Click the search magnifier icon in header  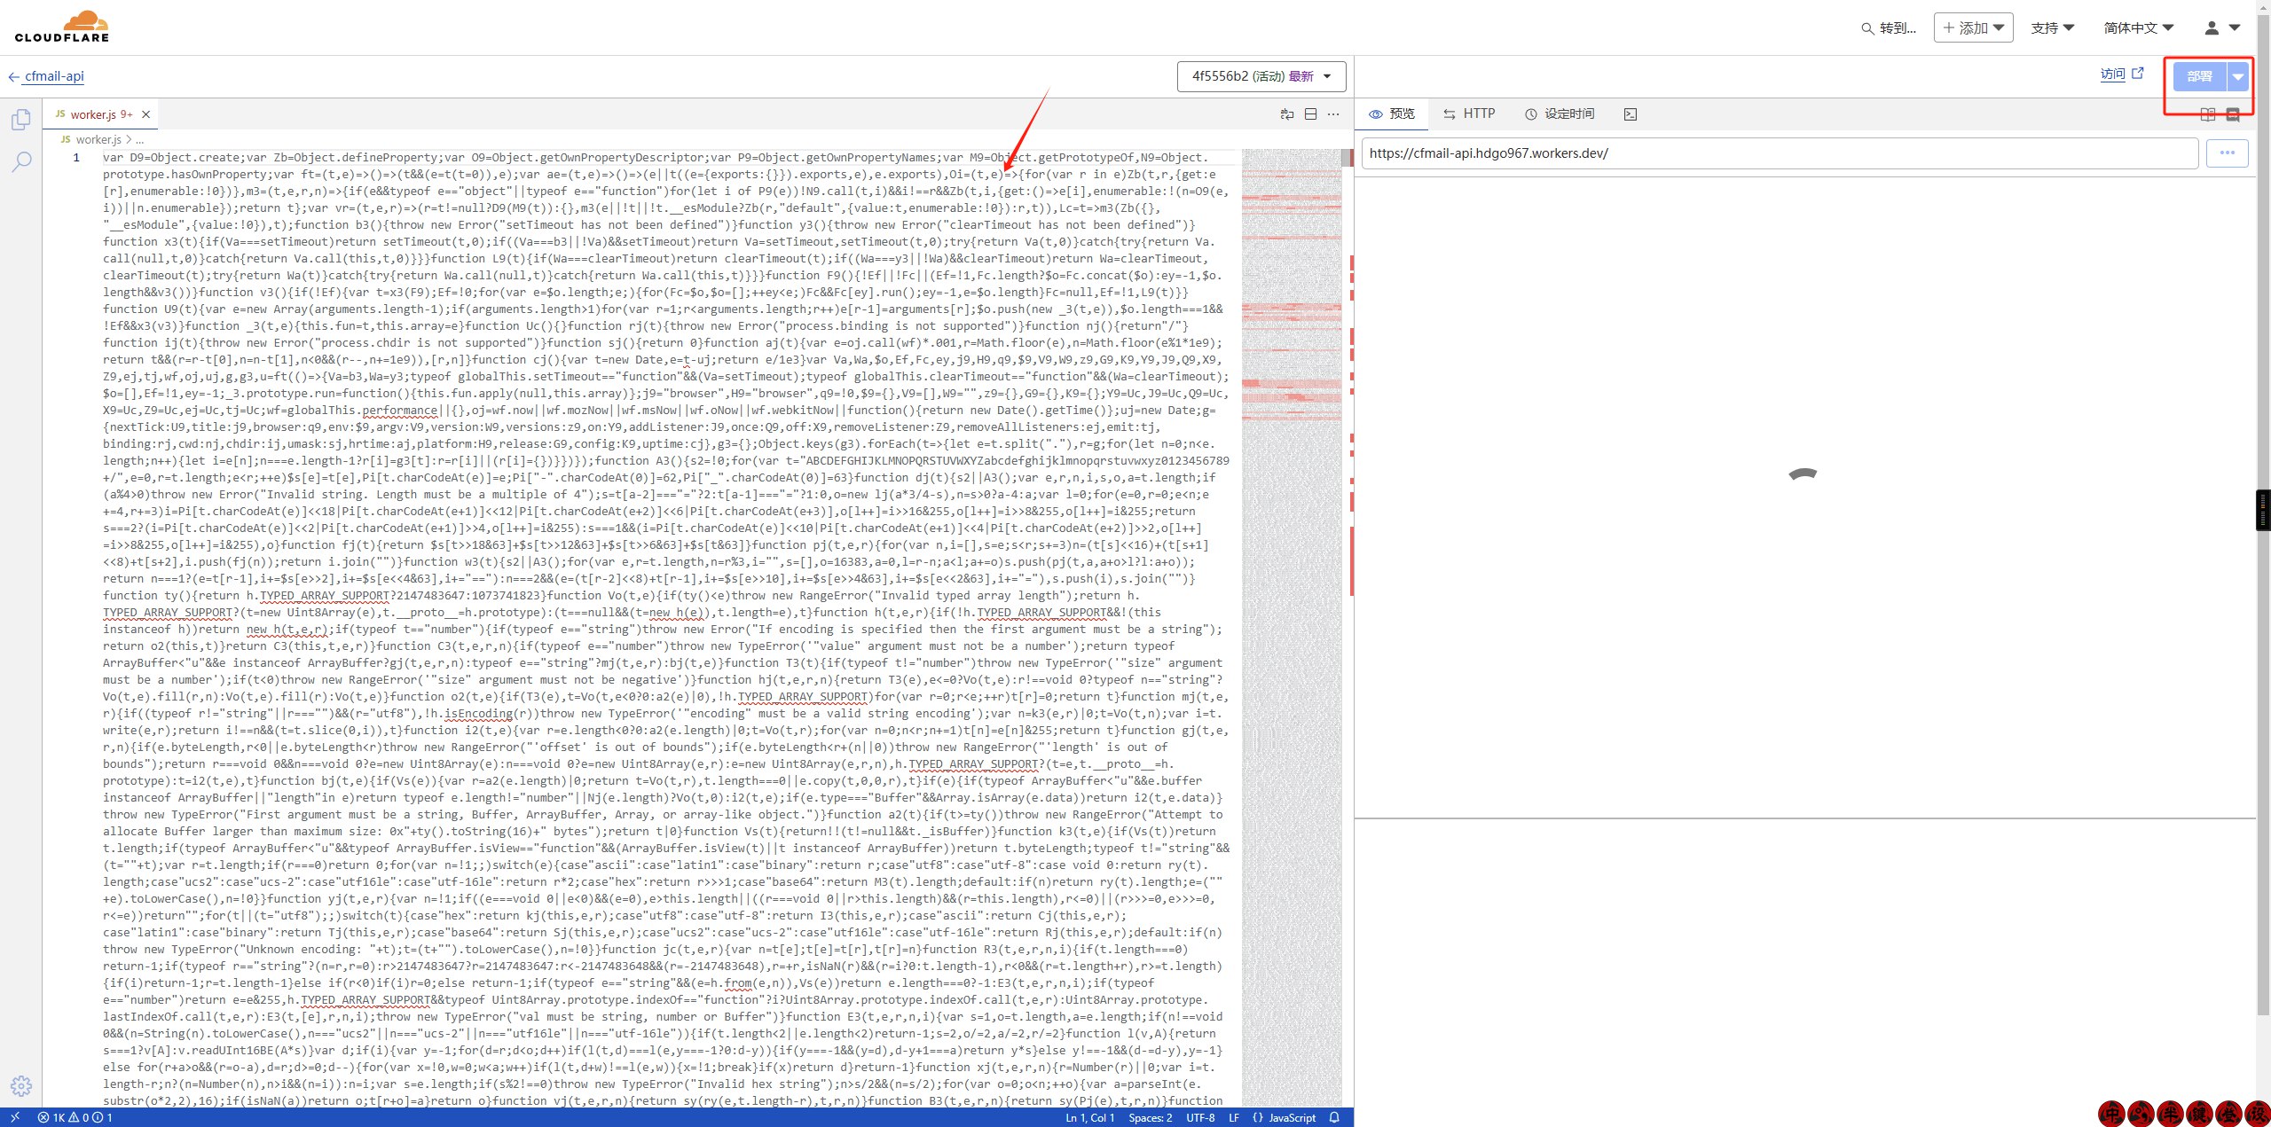tap(1867, 28)
